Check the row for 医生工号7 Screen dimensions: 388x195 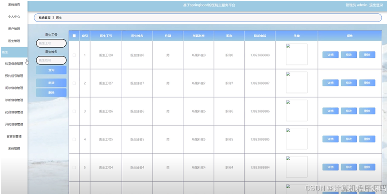[x=74, y=83]
